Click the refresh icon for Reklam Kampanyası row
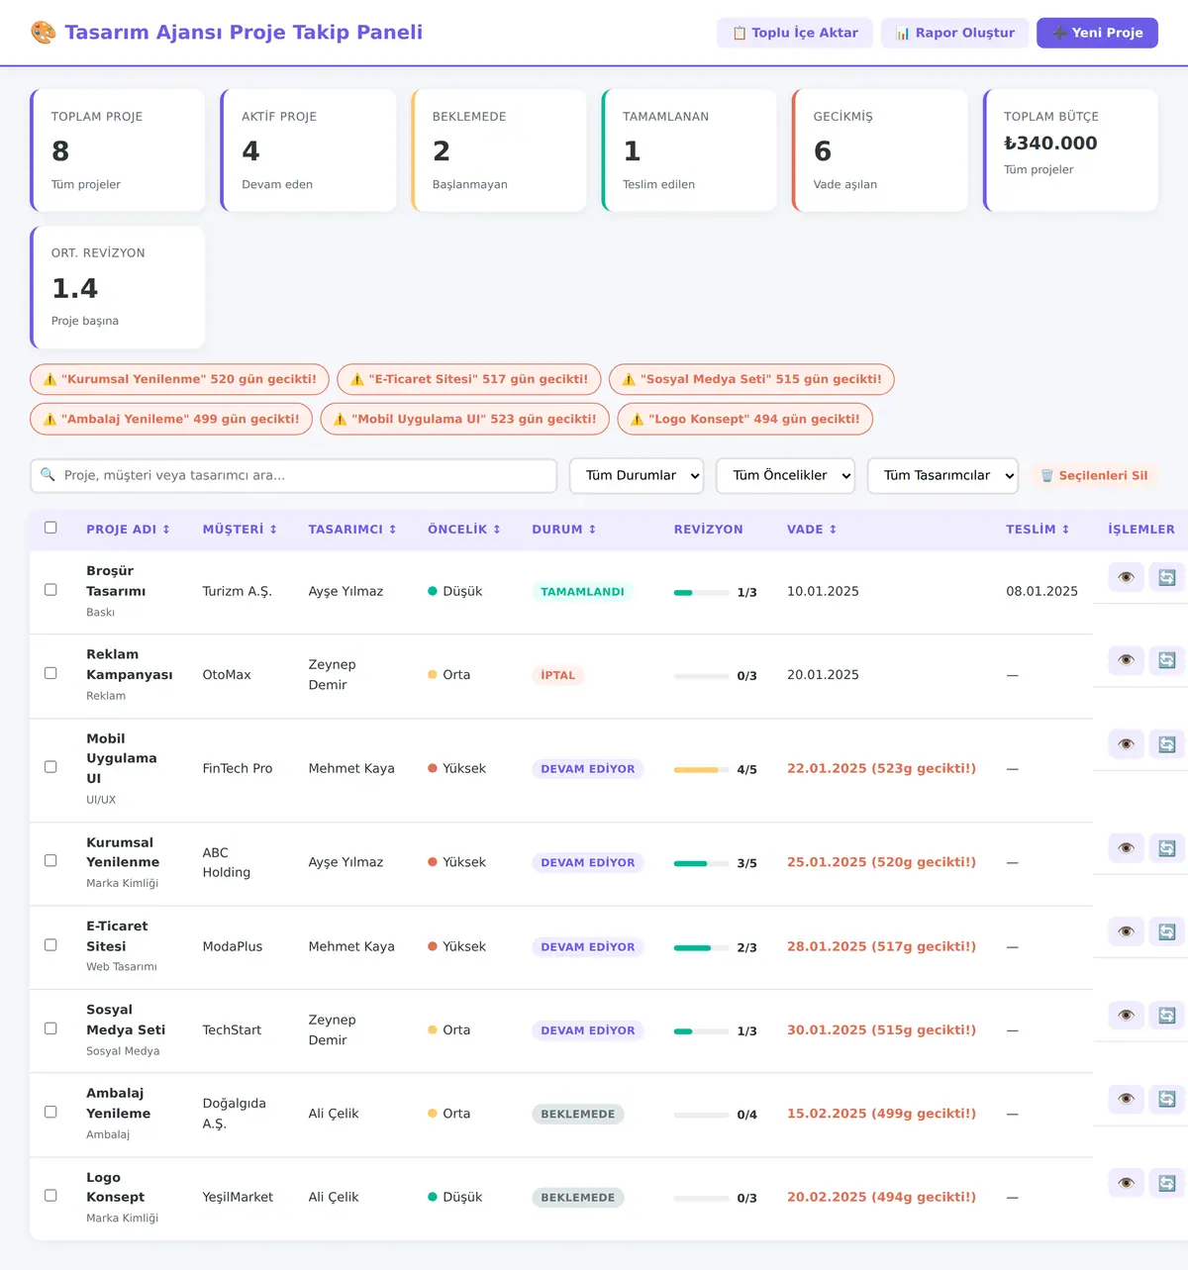This screenshot has height=1270, width=1188. click(x=1167, y=660)
